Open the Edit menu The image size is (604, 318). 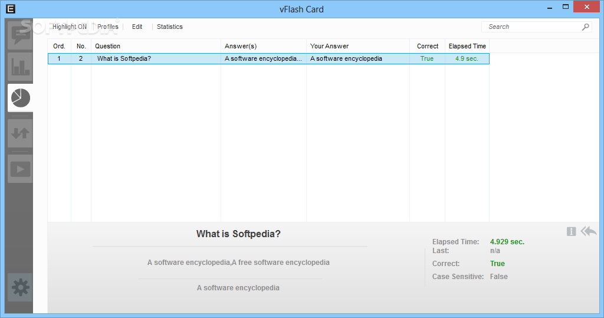point(137,27)
